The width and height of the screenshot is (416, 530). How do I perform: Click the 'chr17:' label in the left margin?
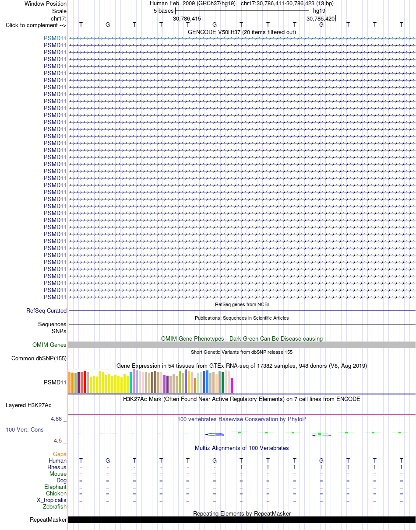[x=59, y=18]
